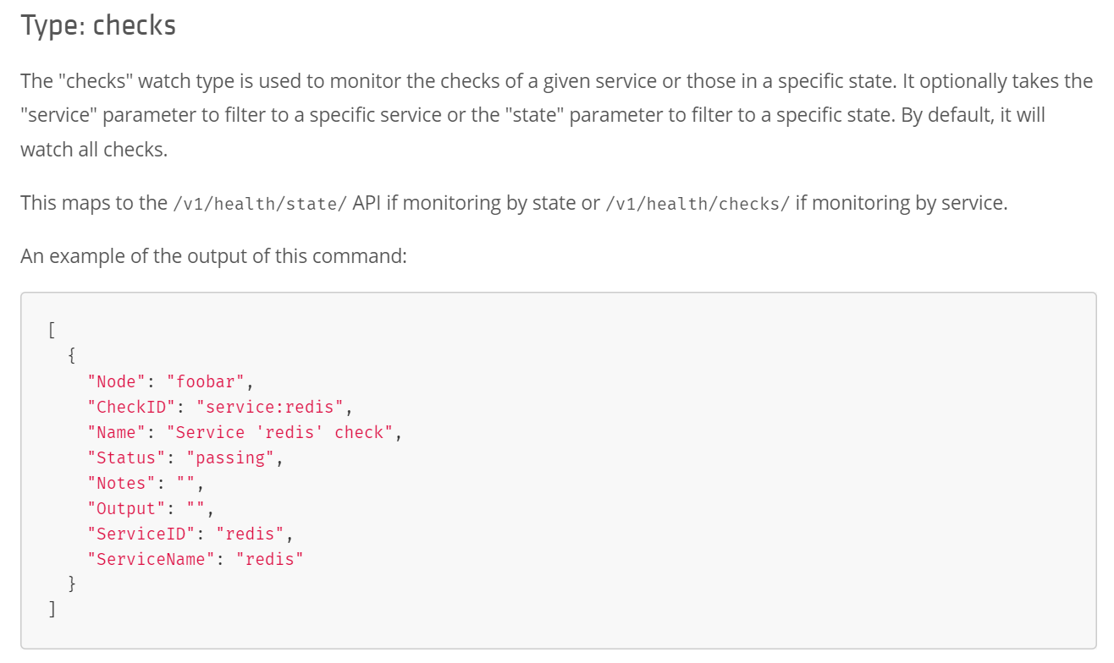Click the "Name" key in the JSON
This screenshot has height=663, width=1114.
click(x=117, y=433)
